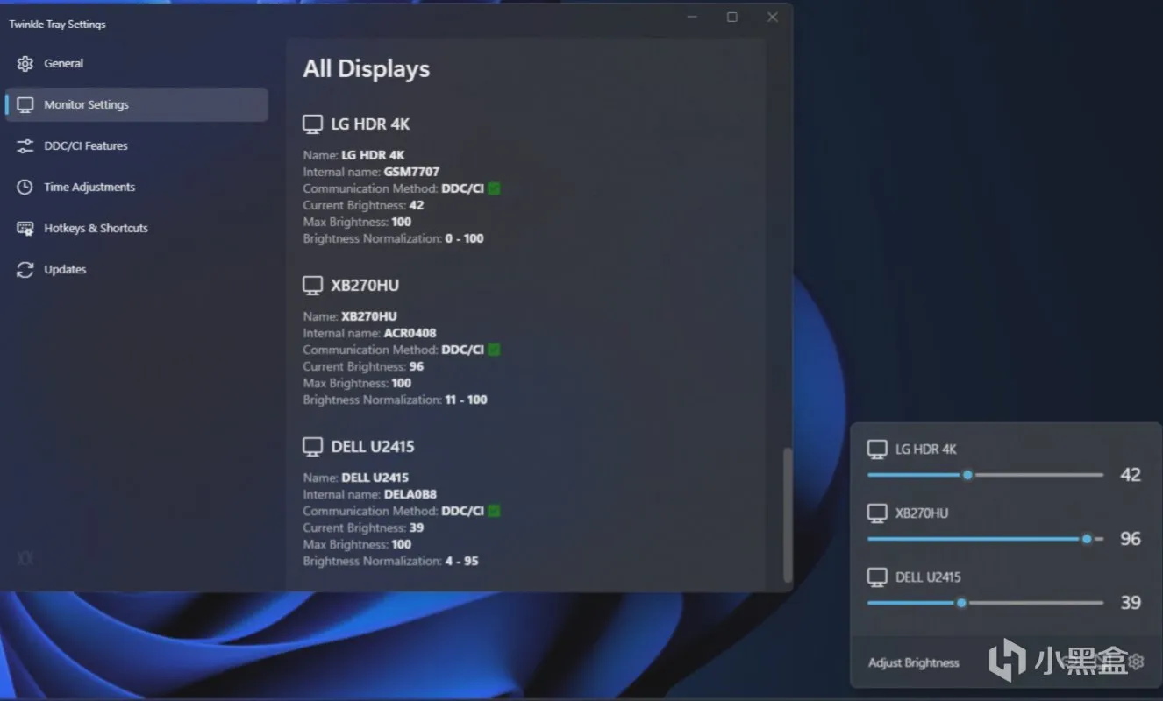The width and height of the screenshot is (1163, 701).
Task: Click the DELL U2415 monitor icon in flyout
Action: pos(877,577)
